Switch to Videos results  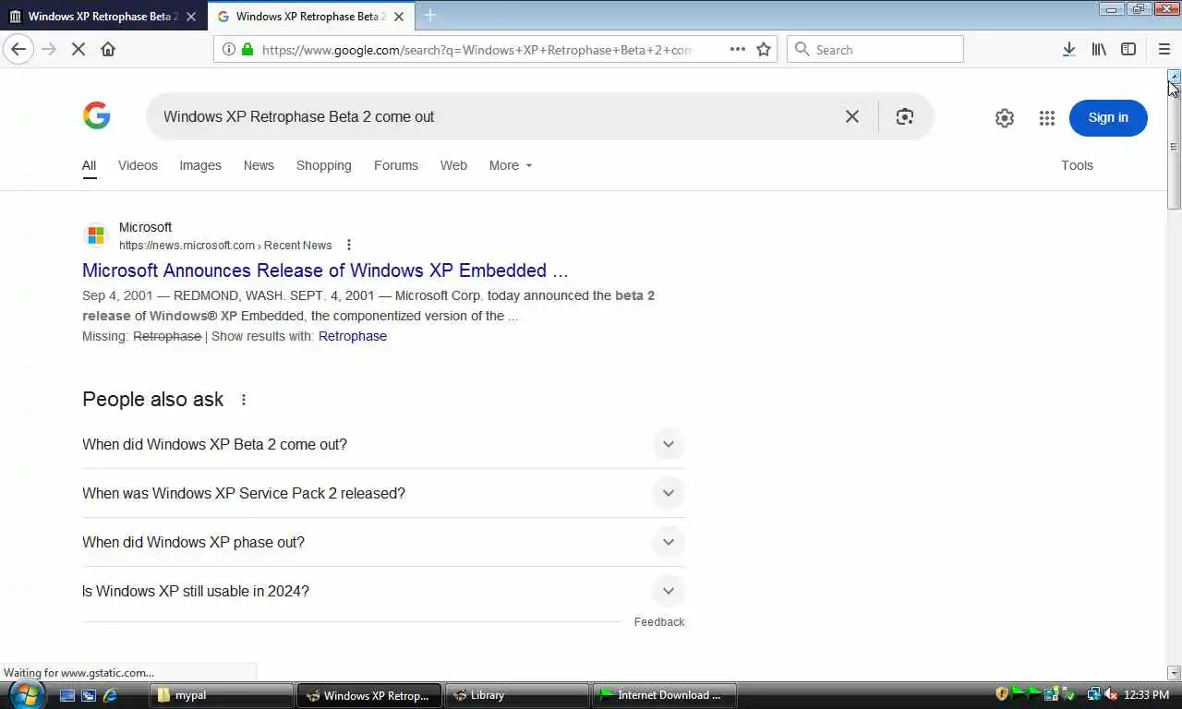point(138,165)
